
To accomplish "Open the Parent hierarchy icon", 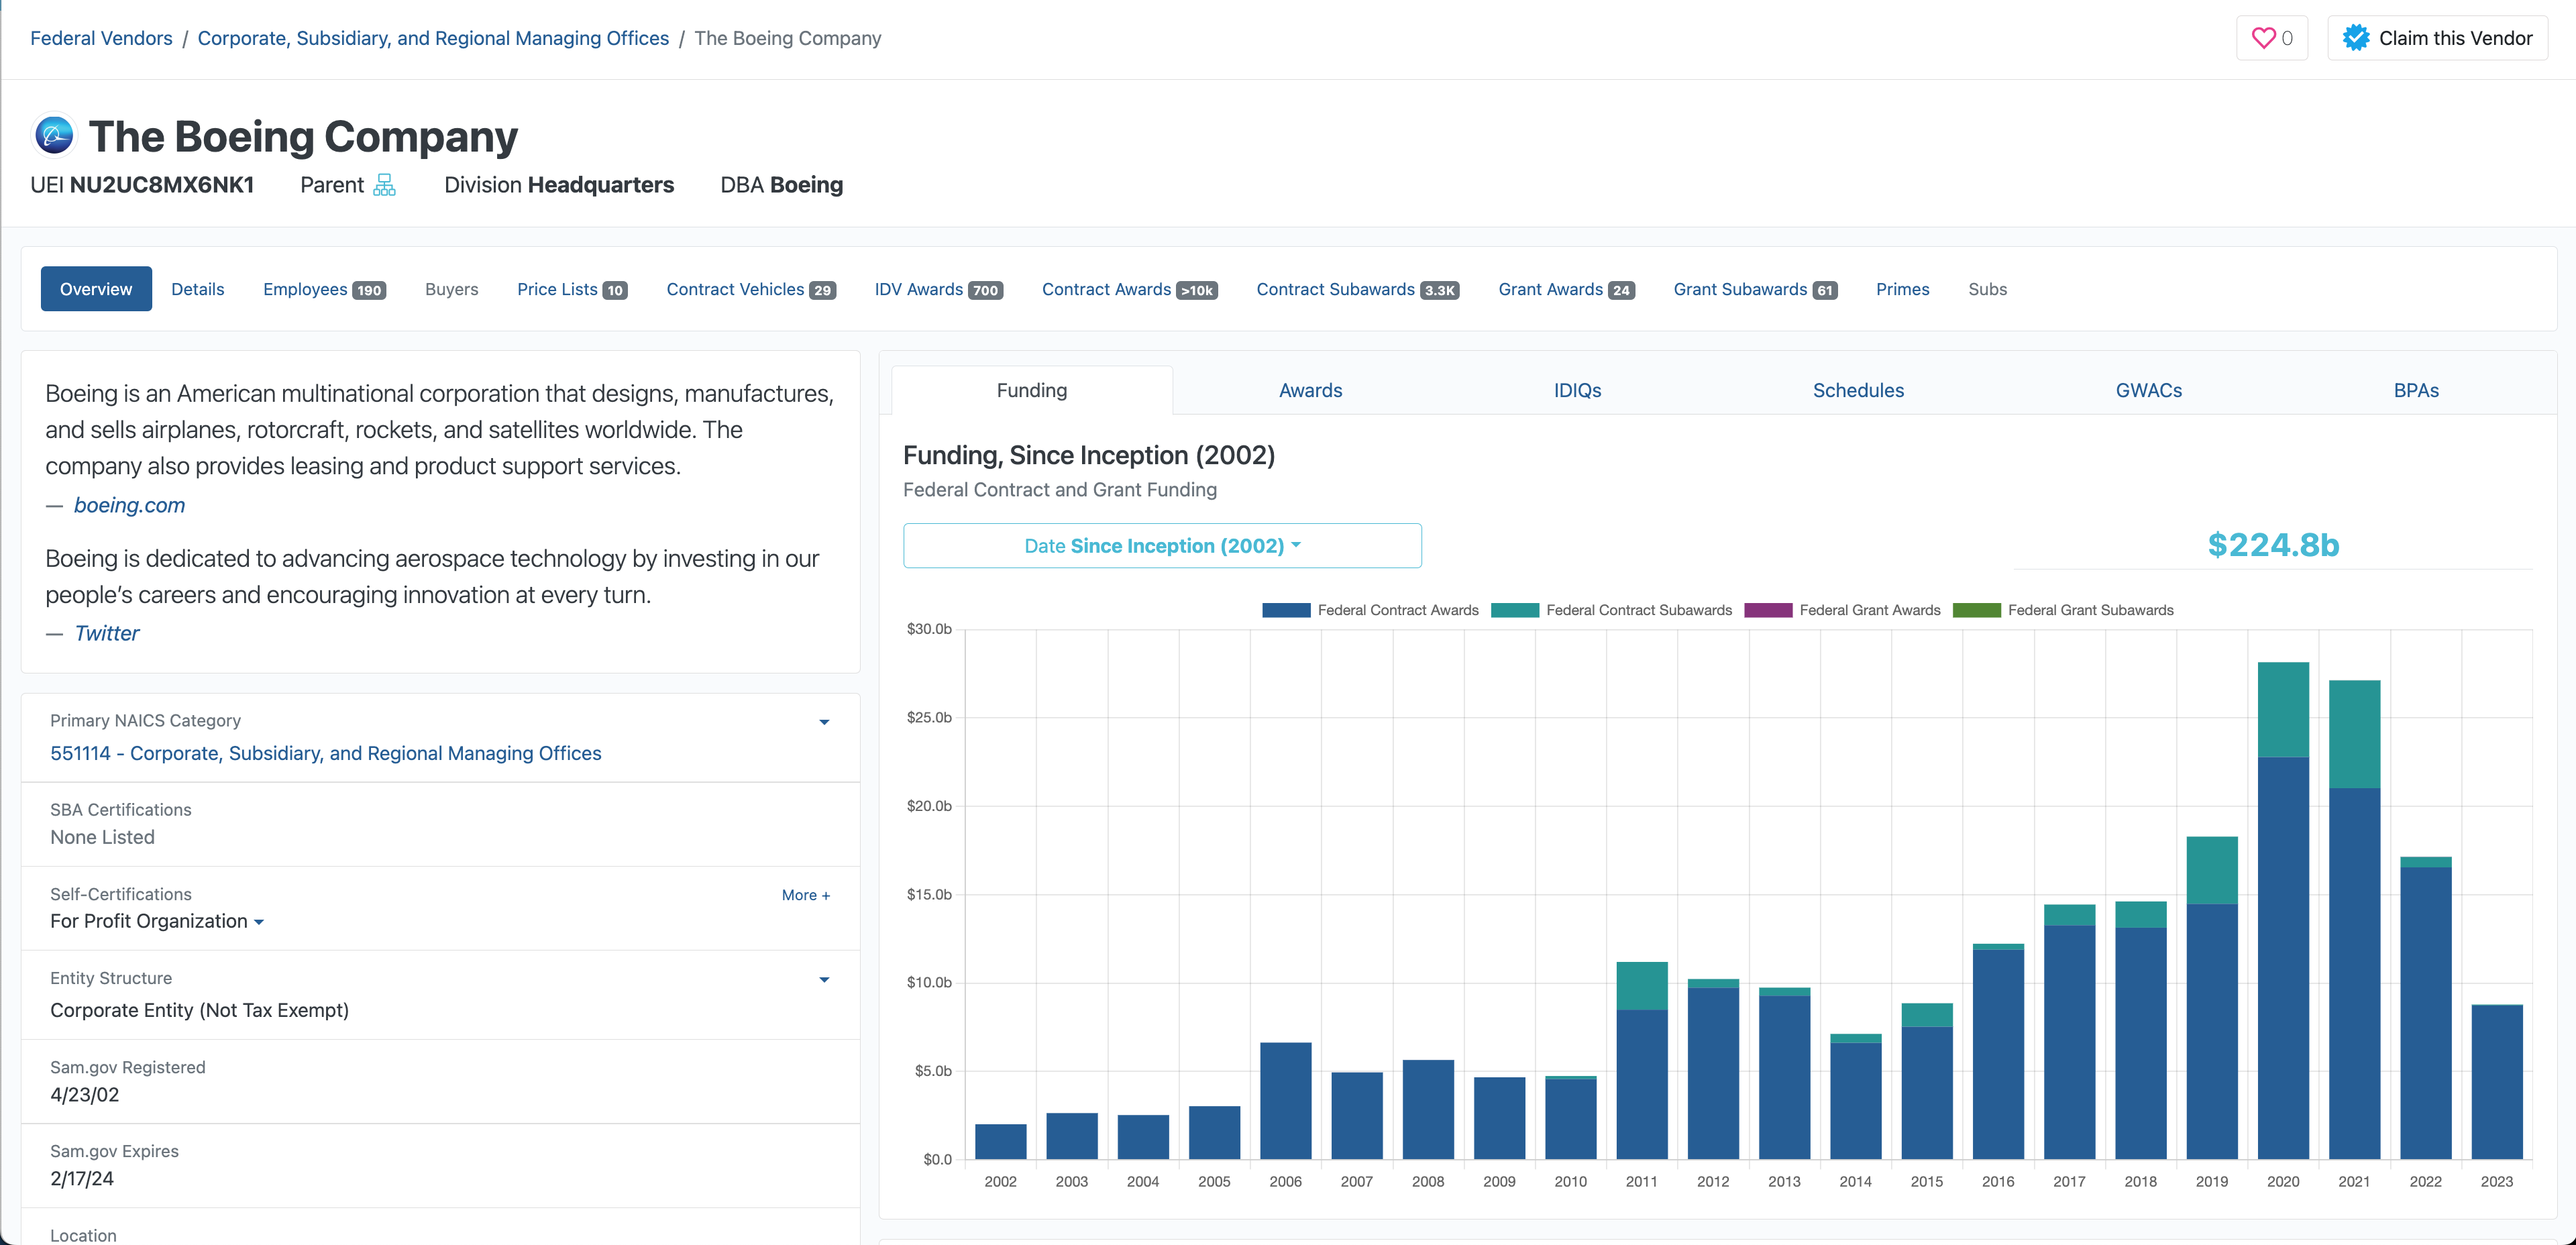I will [x=384, y=185].
